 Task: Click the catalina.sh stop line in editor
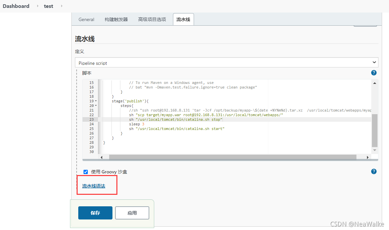[176, 119]
